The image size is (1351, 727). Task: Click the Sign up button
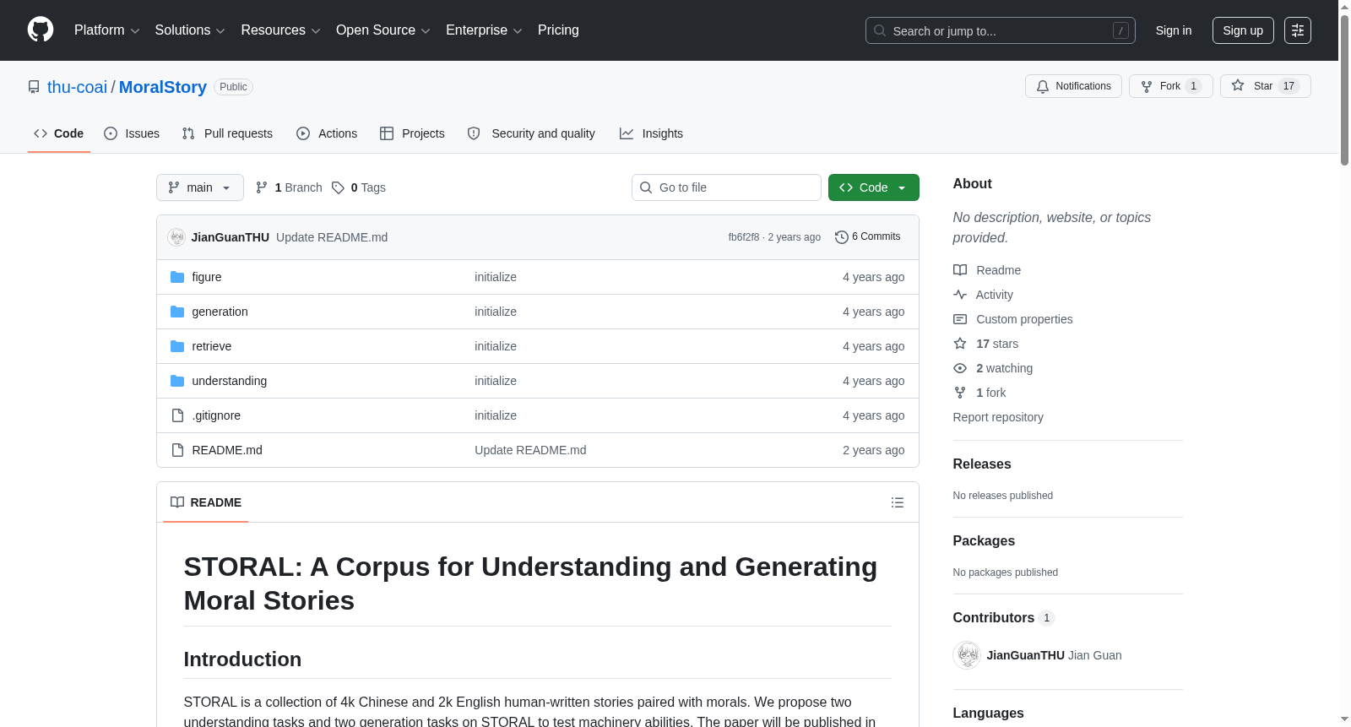point(1243,30)
